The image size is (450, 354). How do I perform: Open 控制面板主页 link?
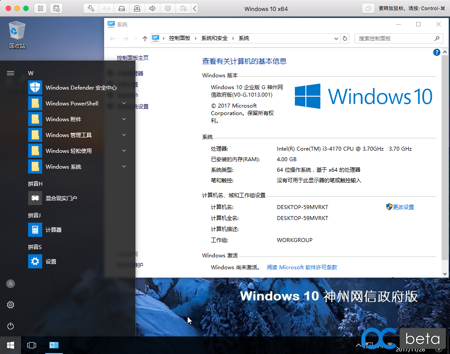pos(133,58)
